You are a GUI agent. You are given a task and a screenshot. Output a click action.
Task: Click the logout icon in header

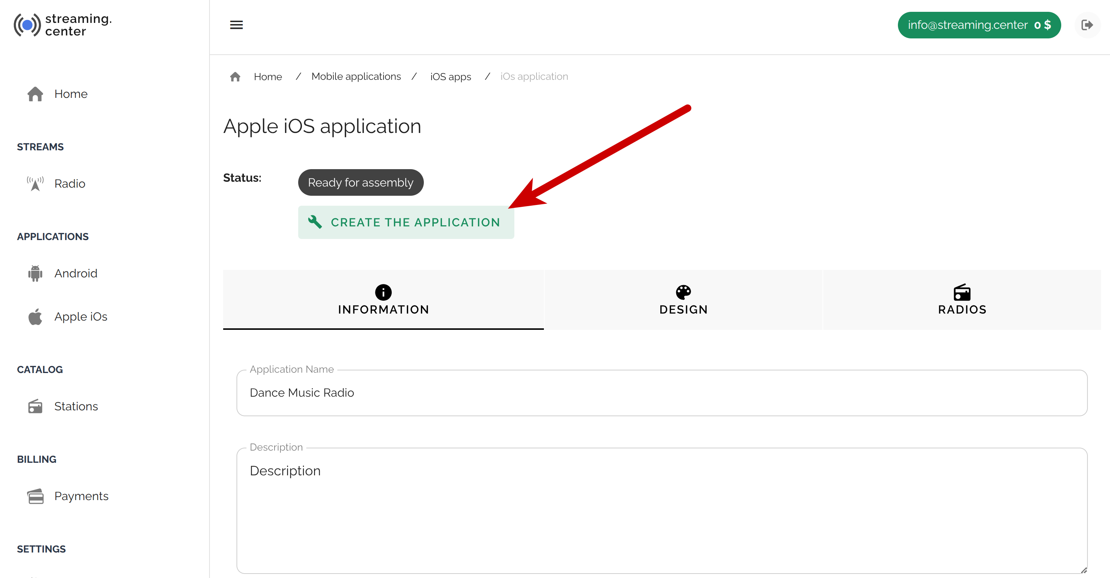(x=1087, y=25)
